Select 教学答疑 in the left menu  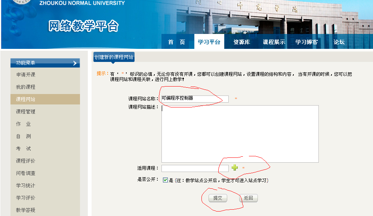(26, 210)
